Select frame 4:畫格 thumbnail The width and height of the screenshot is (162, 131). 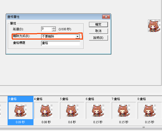[x=46, y=111]
